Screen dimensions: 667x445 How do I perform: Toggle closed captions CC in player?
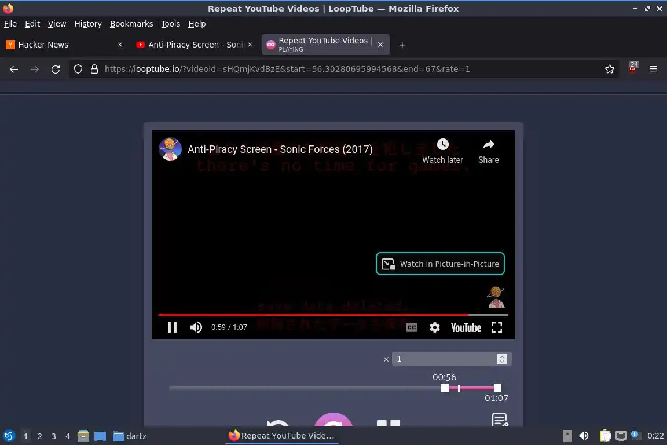pyautogui.click(x=411, y=327)
